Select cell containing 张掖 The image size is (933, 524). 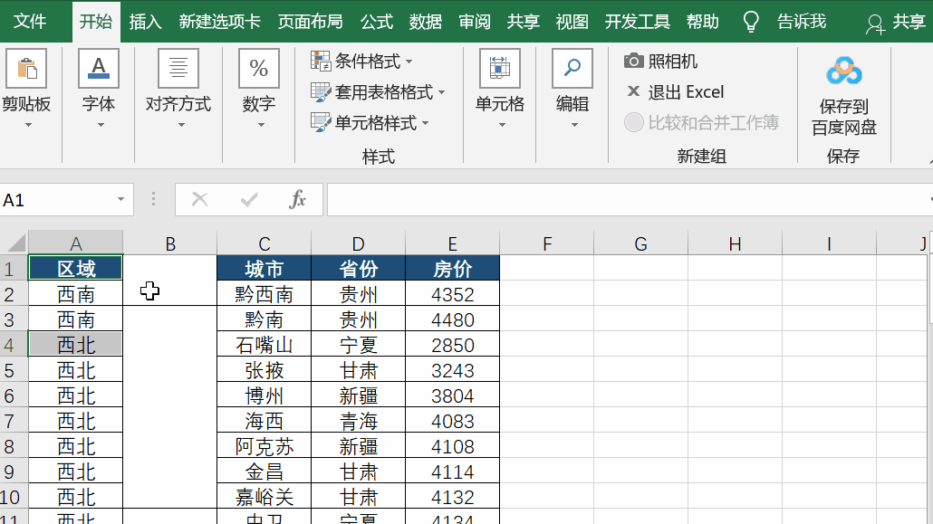click(x=265, y=370)
